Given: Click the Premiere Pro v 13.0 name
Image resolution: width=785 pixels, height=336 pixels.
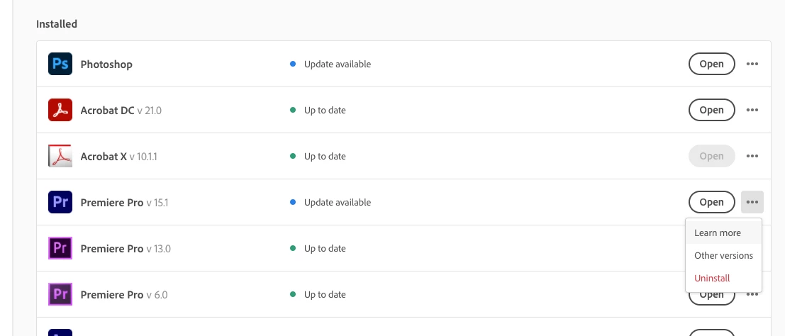Looking at the screenshot, I should [125, 248].
